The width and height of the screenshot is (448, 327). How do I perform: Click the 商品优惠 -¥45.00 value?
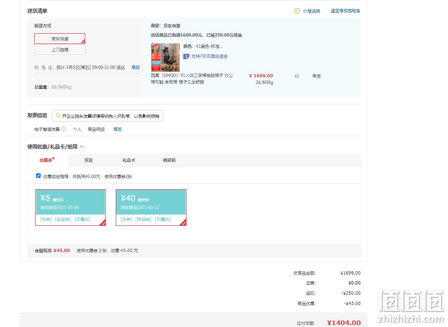(352, 303)
